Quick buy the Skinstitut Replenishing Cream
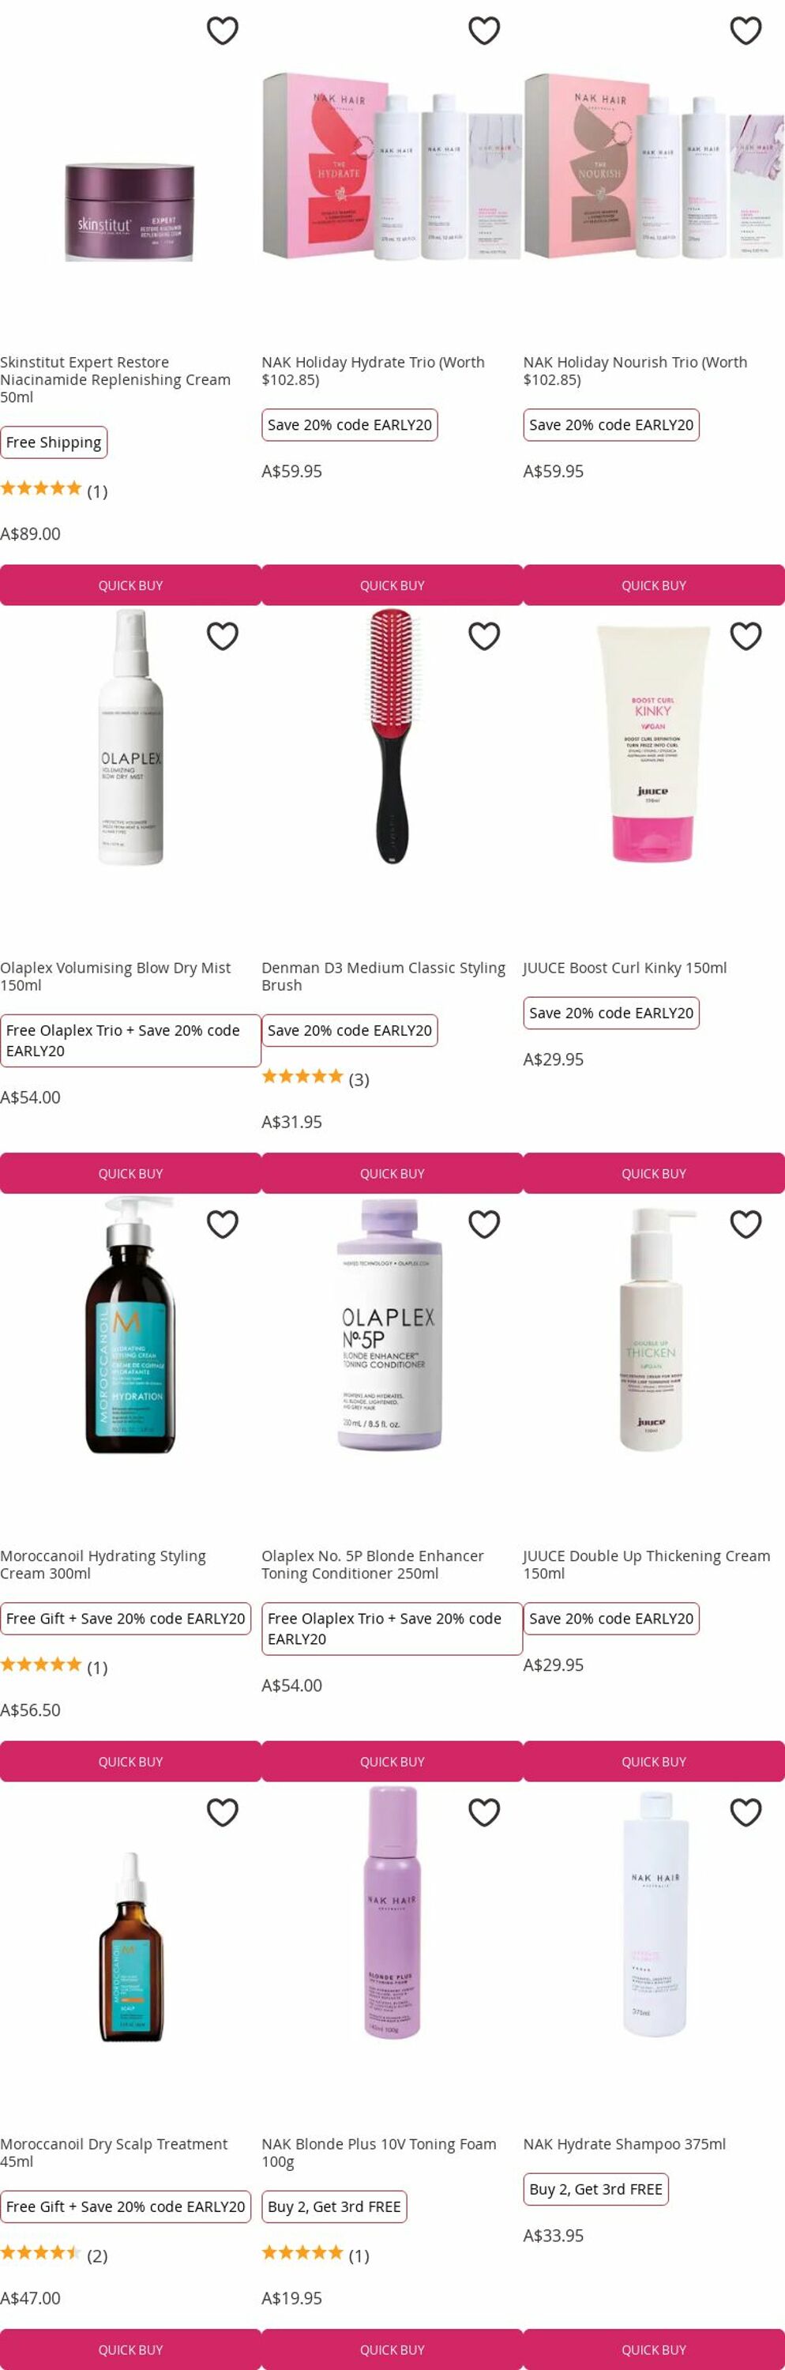785x2370 pixels. (x=130, y=585)
